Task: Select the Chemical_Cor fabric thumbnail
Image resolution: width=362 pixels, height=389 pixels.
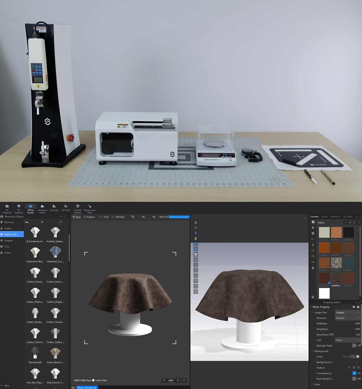Action: 55,252
